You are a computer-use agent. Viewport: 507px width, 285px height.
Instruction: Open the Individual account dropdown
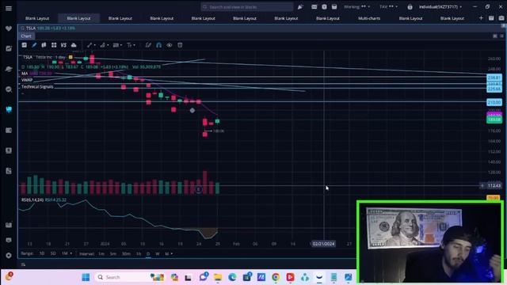tap(440, 7)
